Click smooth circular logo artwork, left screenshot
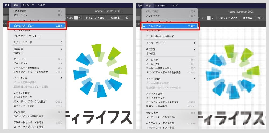The height and width of the screenshot is (133, 269). point(100,71)
